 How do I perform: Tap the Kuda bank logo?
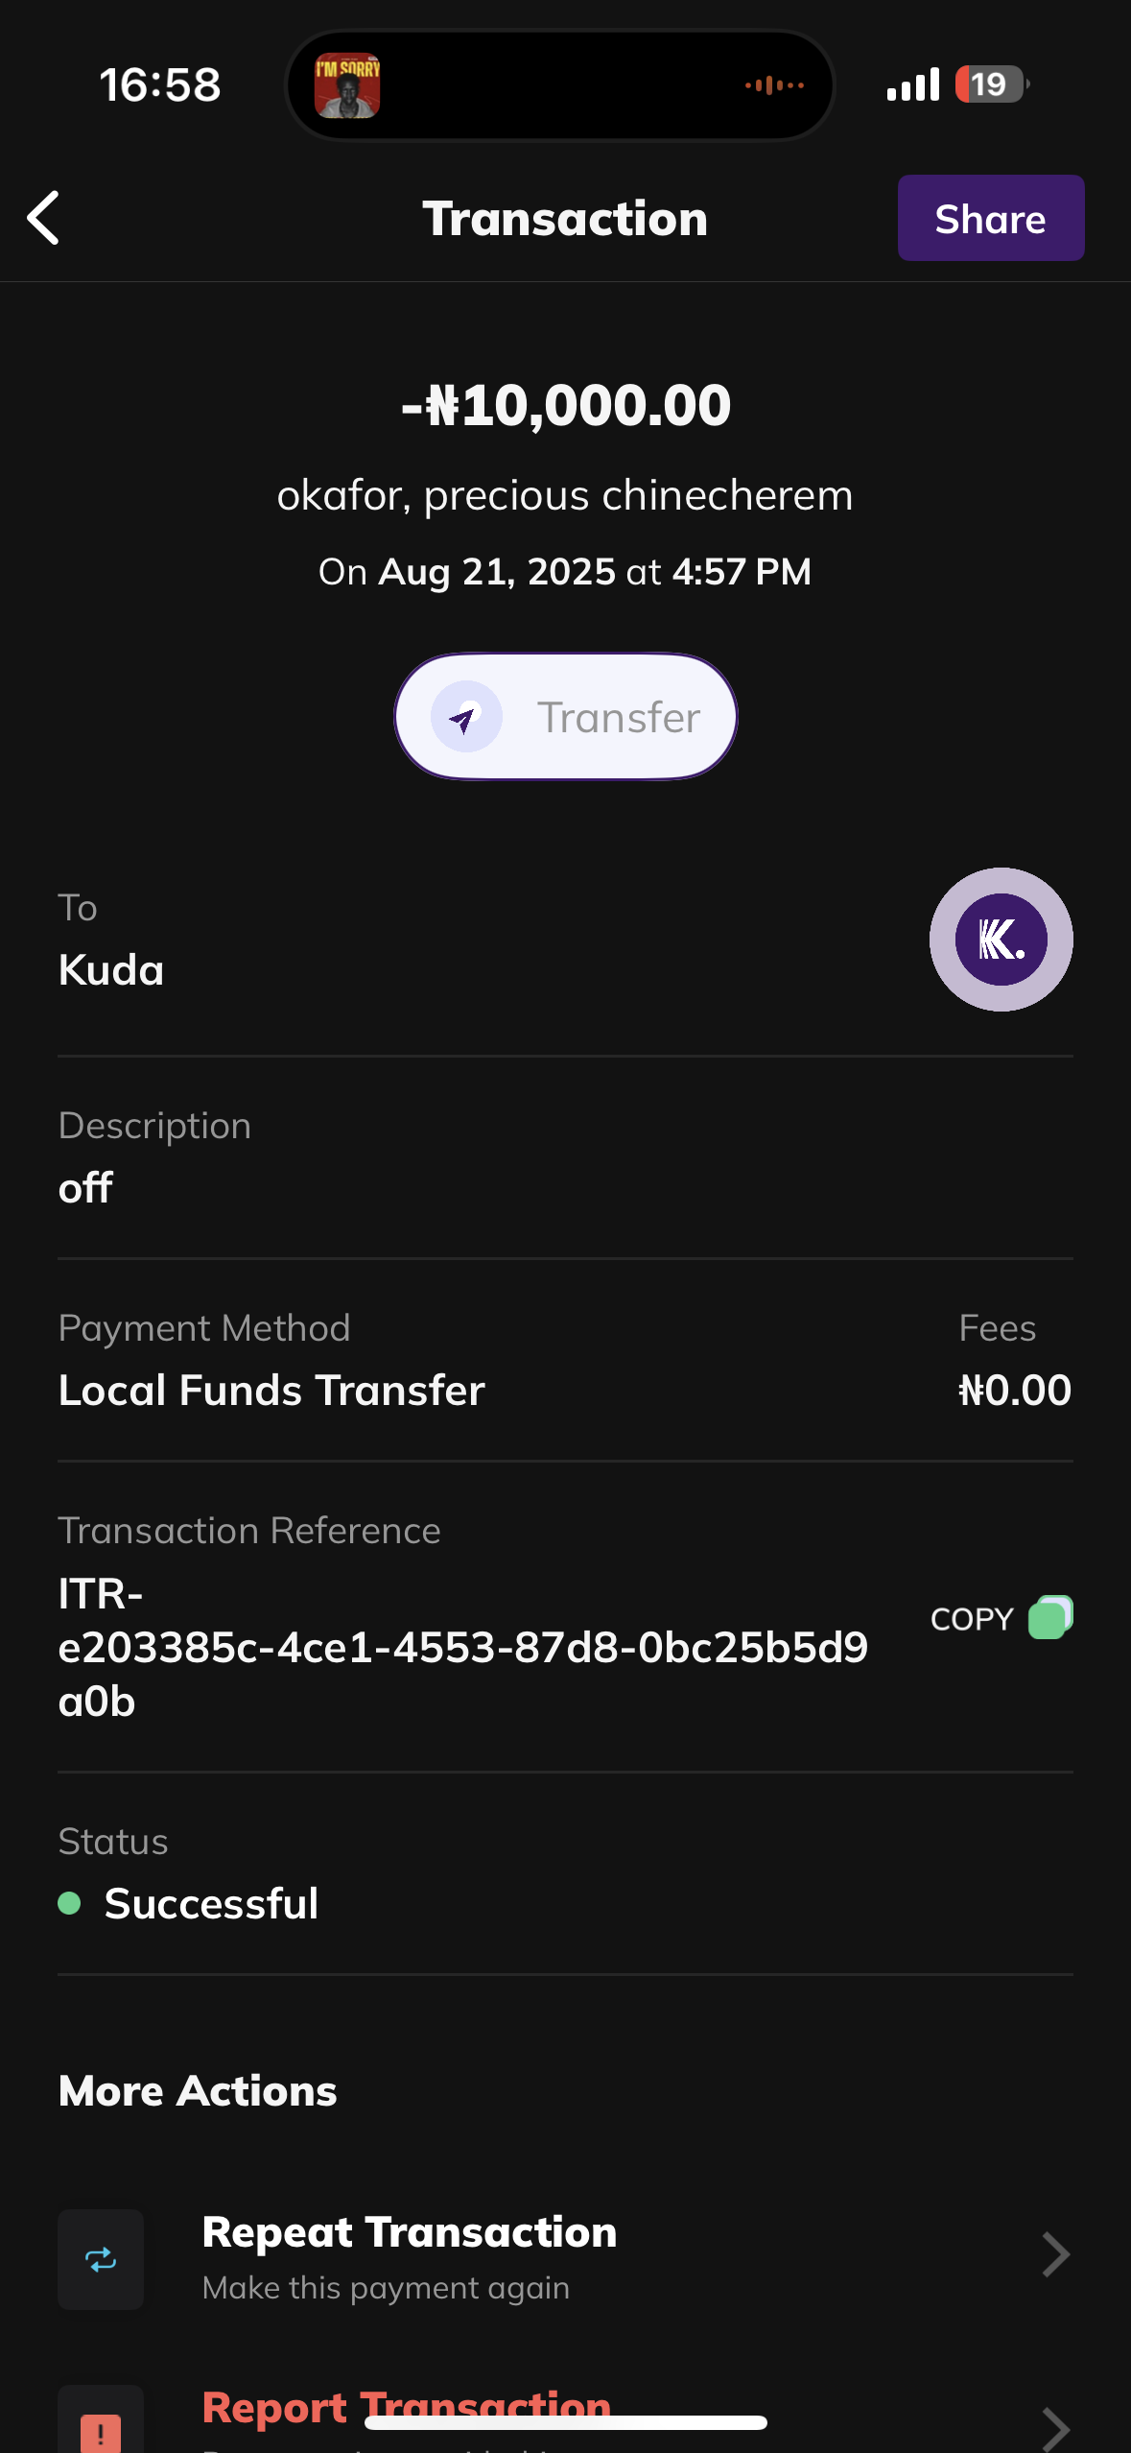pyautogui.click(x=1001, y=940)
